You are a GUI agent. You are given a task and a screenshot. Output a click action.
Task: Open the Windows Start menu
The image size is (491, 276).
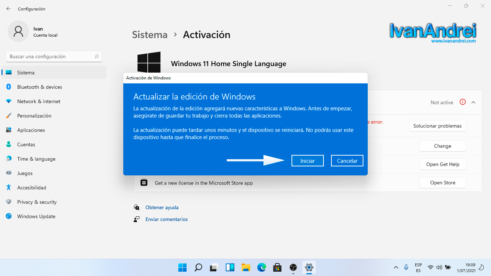pyautogui.click(x=183, y=267)
